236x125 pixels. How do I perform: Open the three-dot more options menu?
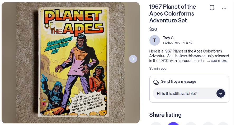[x=224, y=8]
